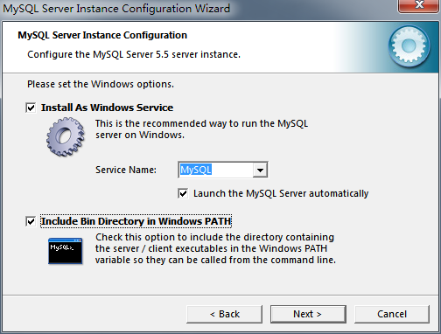Image resolution: width=441 pixels, height=334 pixels.
Task: Click the Service Name label
Action: pos(126,170)
